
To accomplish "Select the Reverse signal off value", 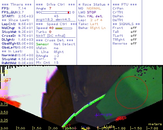I will pyautogui.click(x=134, y=44).
